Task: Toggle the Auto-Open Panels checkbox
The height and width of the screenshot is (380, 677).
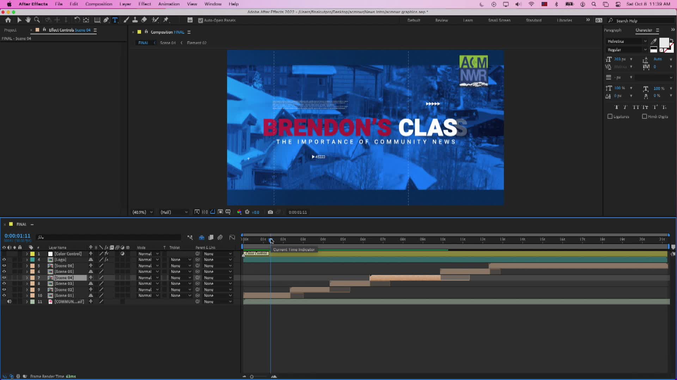Action: click(201, 20)
